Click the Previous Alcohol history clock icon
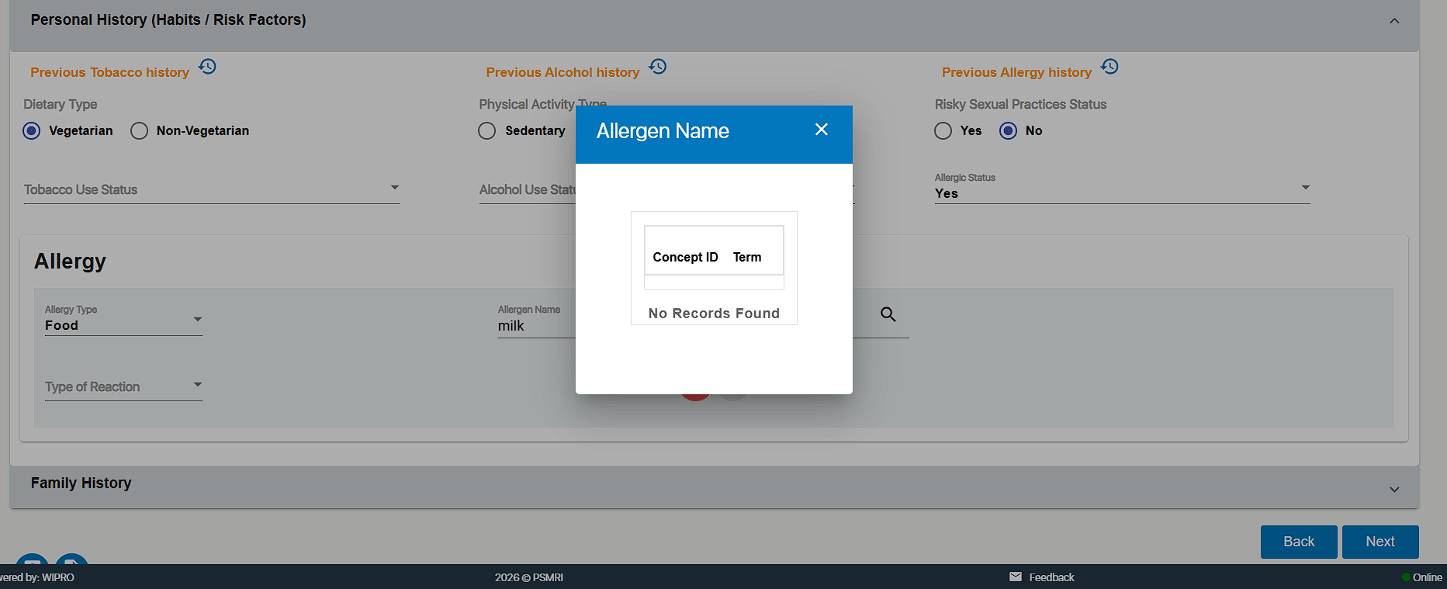 coord(658,67)
